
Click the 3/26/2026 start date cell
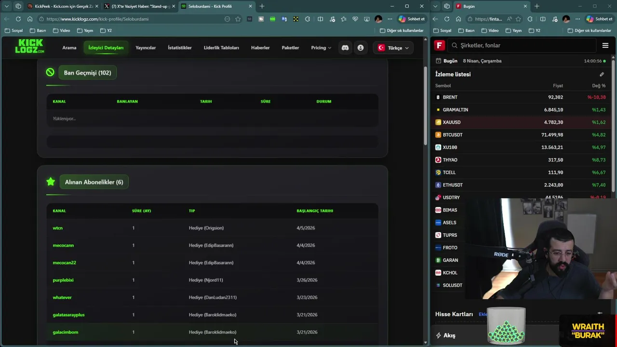coord(307,280)
